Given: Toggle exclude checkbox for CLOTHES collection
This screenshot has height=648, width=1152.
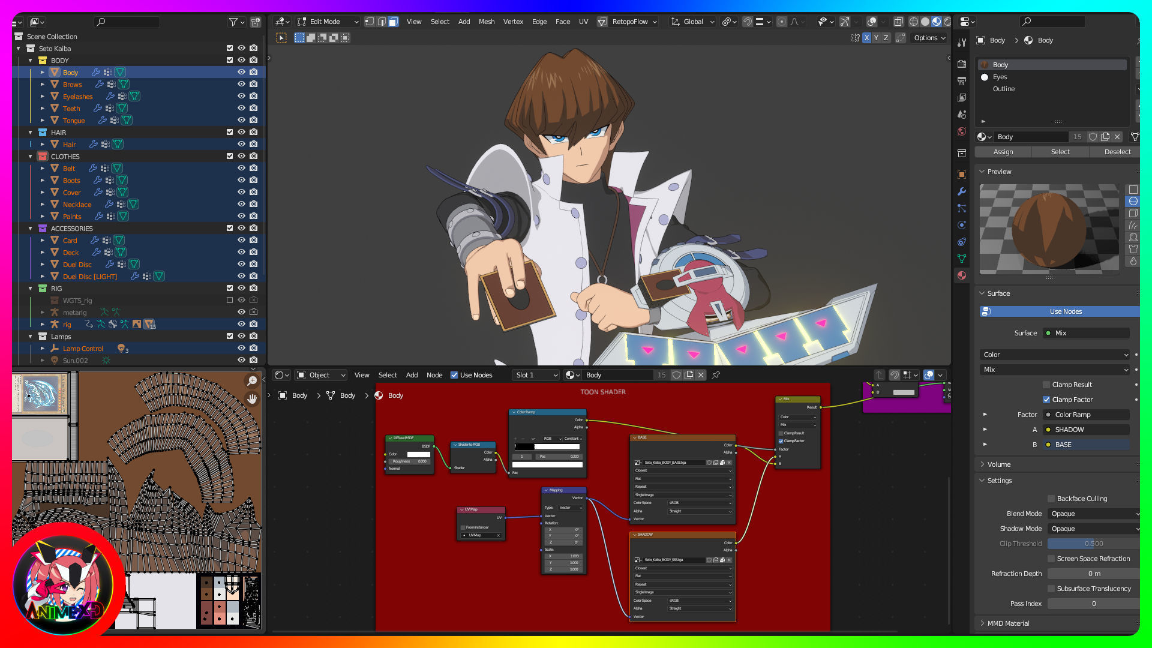Looking at the screenshot, I should point(229,156).
